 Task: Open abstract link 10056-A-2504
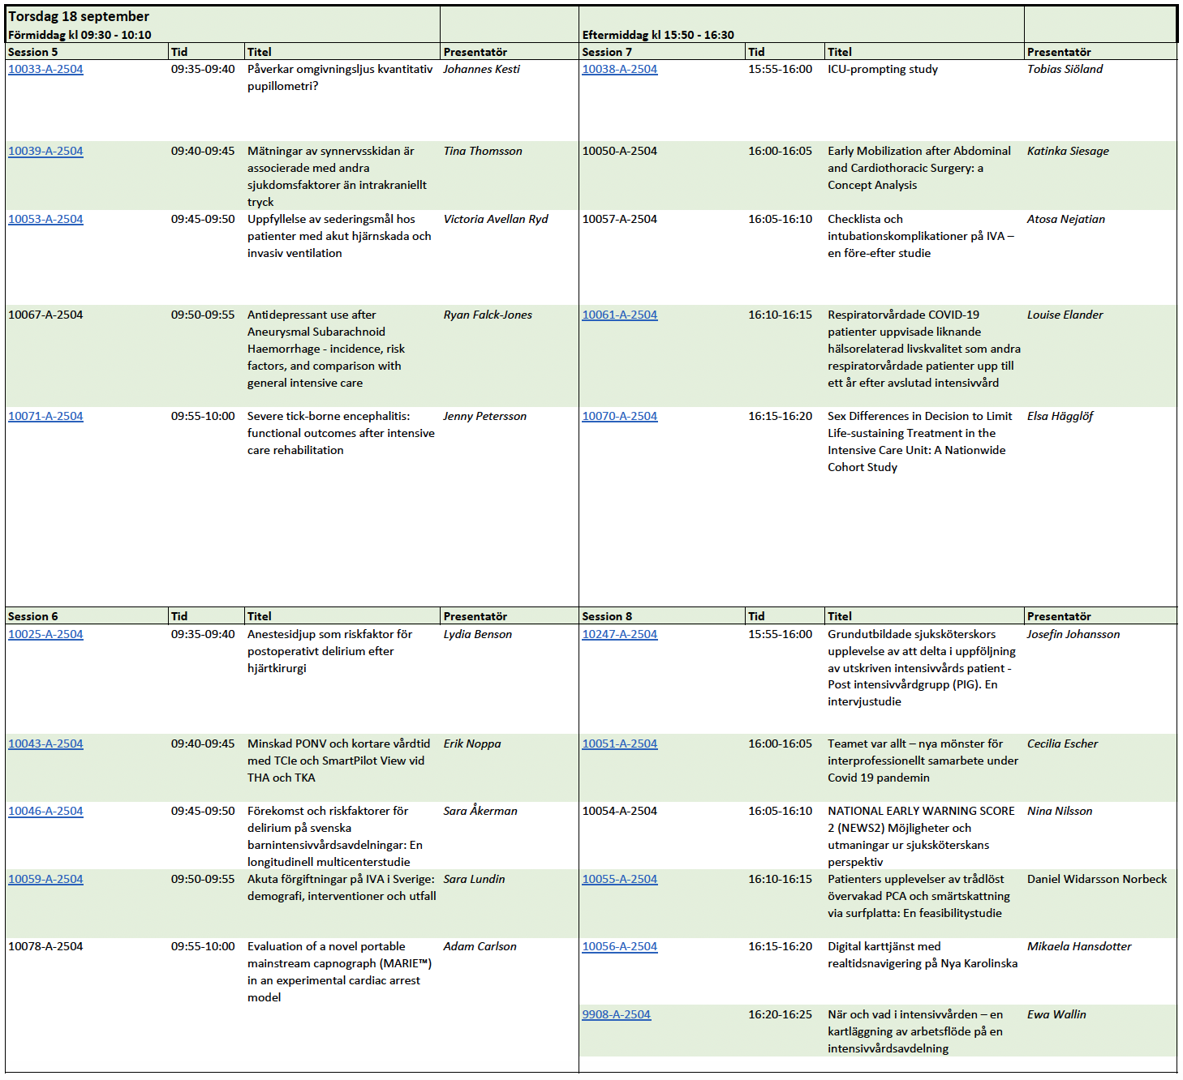pyautogui.click(x=620, y=946)
